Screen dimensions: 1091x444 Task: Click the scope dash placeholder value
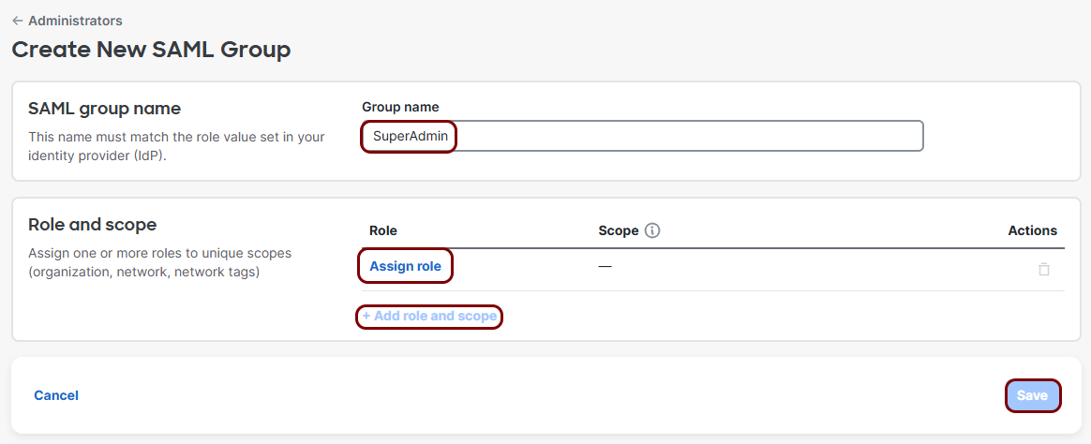pos(605,266)
